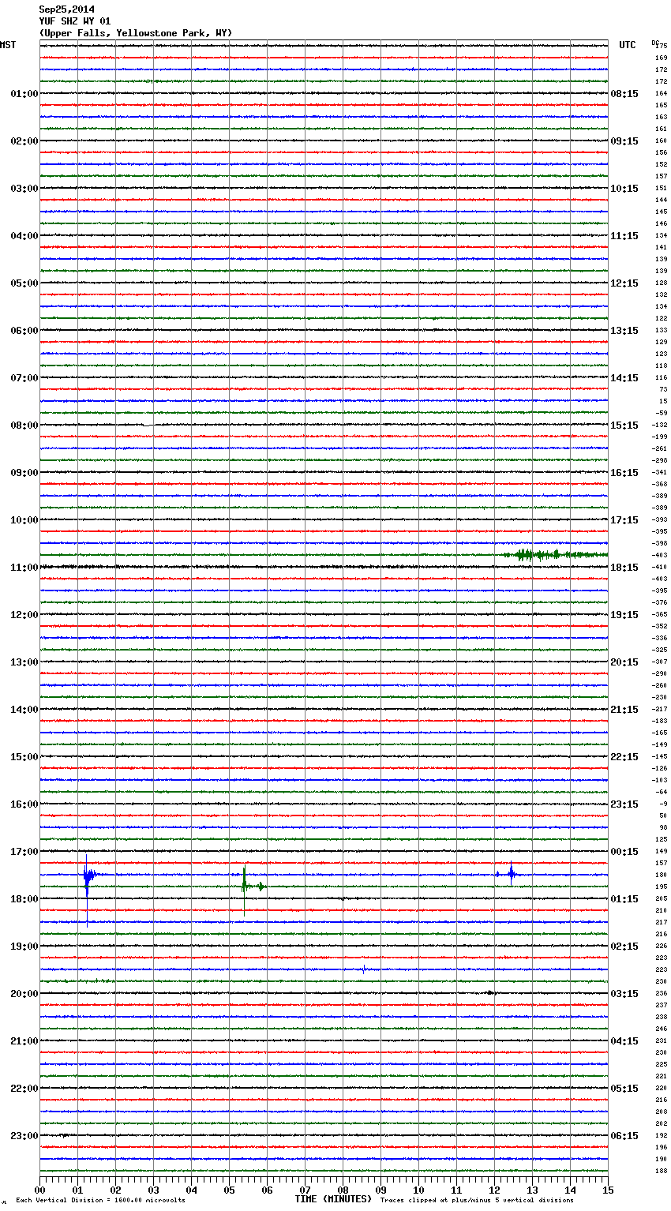The image size is (671, 1211).
Task: Click the -410 DC offset value
Action: click(660, 567)
